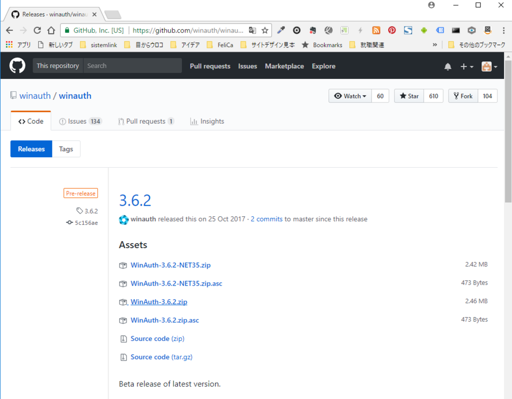Open the FeliCa bookmark folder
The image size is (512, 399).
[220, 45]
